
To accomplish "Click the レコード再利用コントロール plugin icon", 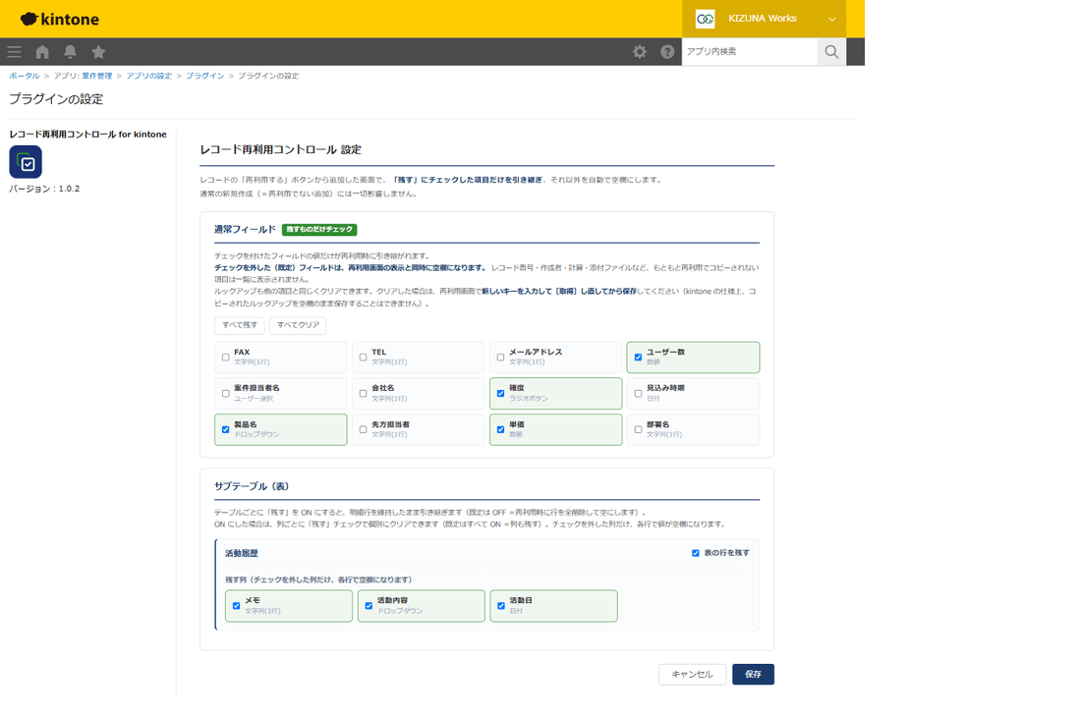I will coord(26,162).
